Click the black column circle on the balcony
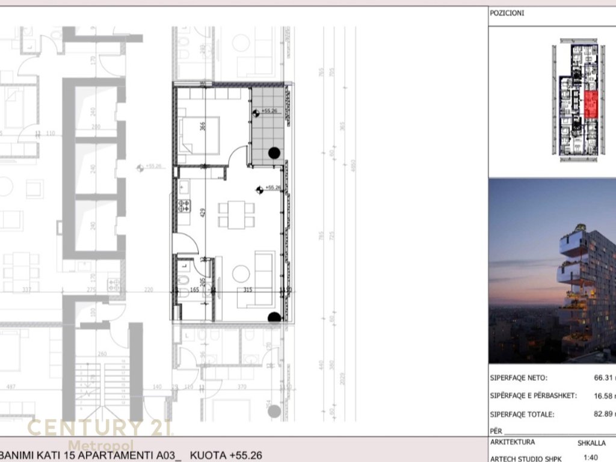Image resolution: width=616 pixels, height=462 pixels. point(274,153)
